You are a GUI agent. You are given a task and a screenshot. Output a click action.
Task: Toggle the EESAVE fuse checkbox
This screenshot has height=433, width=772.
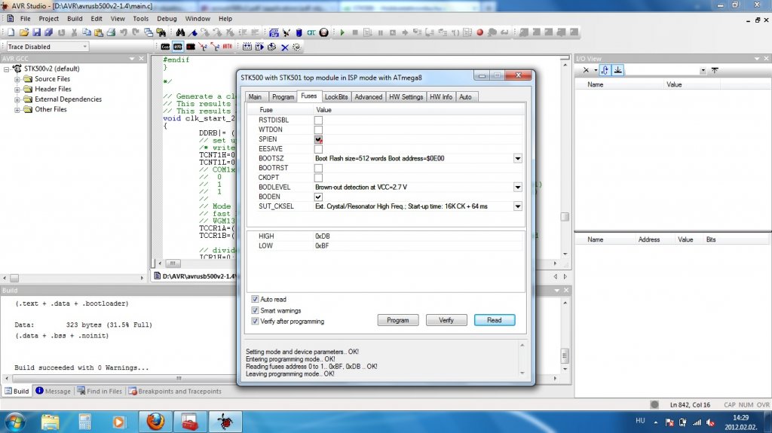click(319, 149)
